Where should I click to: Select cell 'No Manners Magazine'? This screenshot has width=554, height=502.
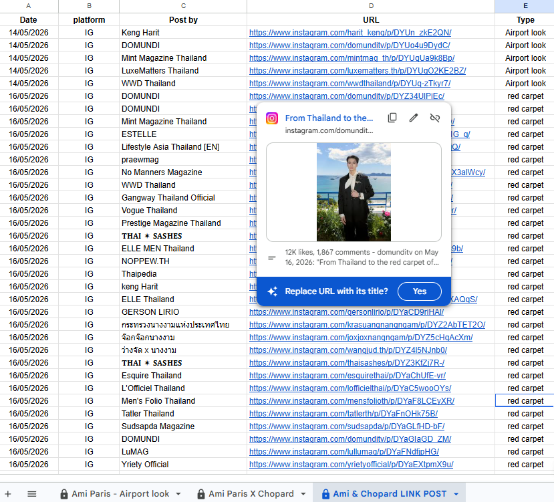point(183,172)
